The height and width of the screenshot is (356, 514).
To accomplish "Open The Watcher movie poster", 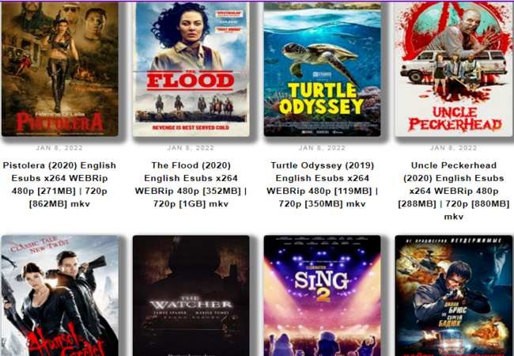I will click(191, 296).
